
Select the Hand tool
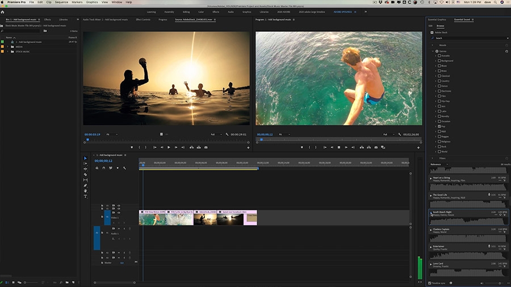point(85,191)
